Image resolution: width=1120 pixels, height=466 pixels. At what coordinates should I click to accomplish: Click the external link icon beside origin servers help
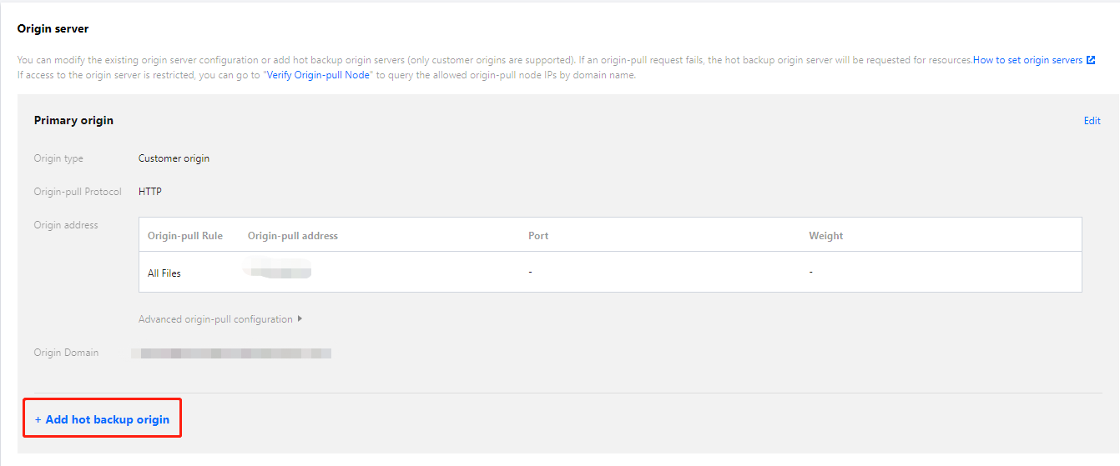point(1091,60)
